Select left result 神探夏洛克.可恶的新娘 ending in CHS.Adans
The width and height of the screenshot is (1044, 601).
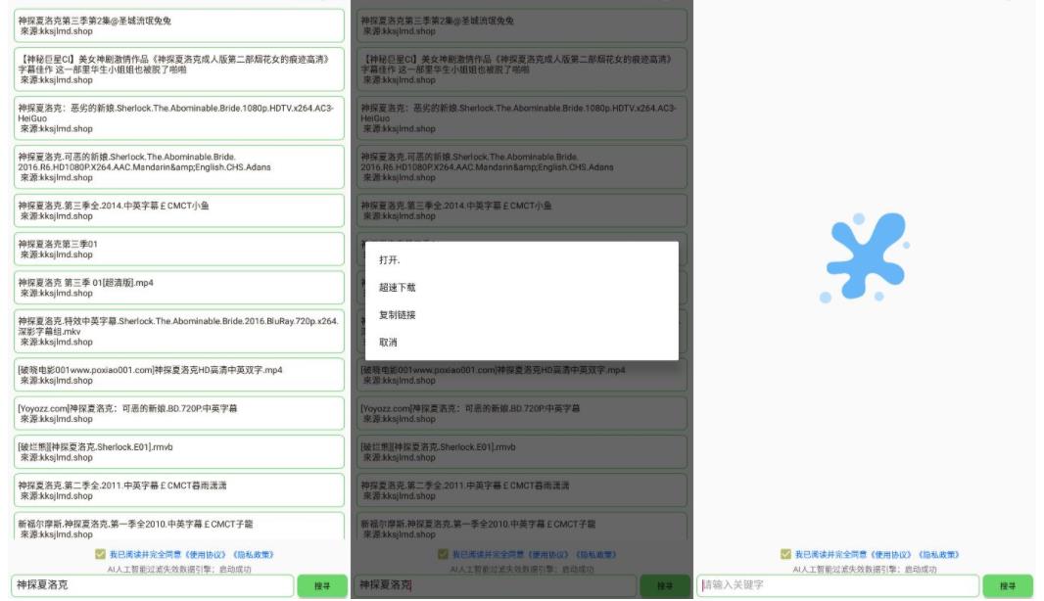click(178, 167)
